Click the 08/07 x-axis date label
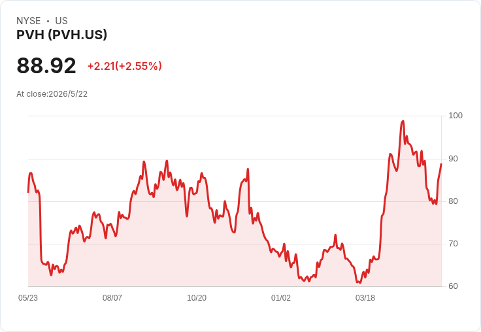This screenshot has height=332, width=481. (x=112, y=297)
